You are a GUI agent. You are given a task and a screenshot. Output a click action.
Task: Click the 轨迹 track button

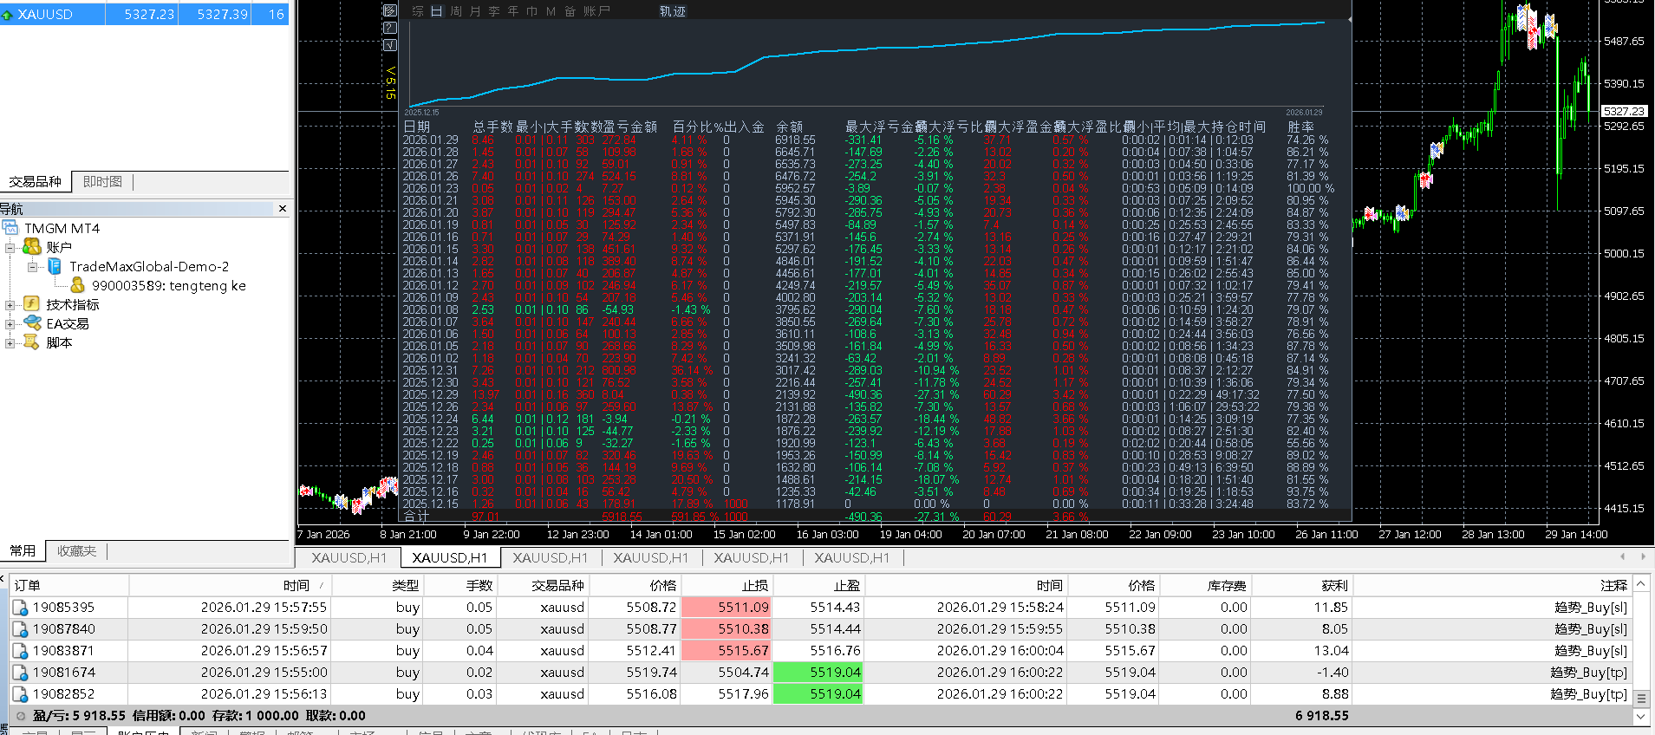672,11
